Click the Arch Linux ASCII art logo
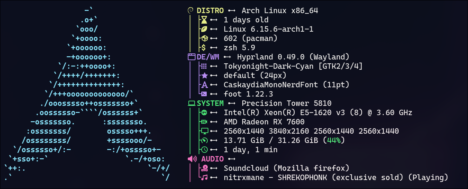468x189 pixels. point(87,96)
